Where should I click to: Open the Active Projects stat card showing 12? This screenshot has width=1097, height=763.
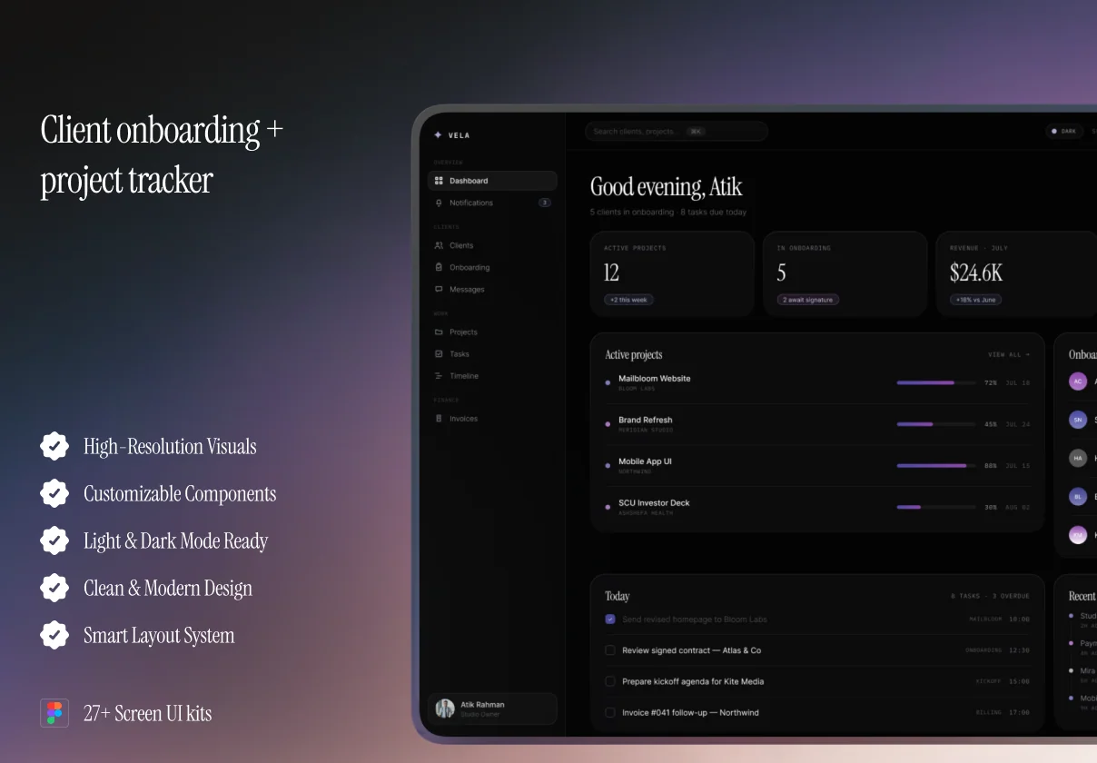tap(672, 273)
